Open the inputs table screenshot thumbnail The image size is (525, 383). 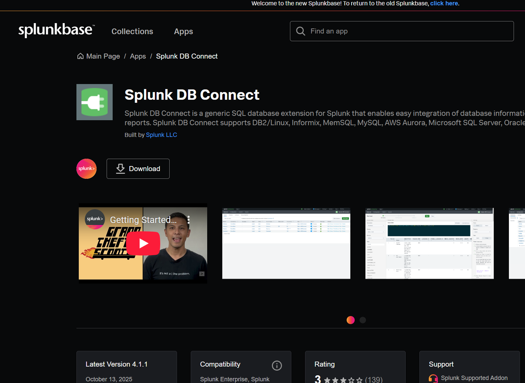click(x=286, y=243)
